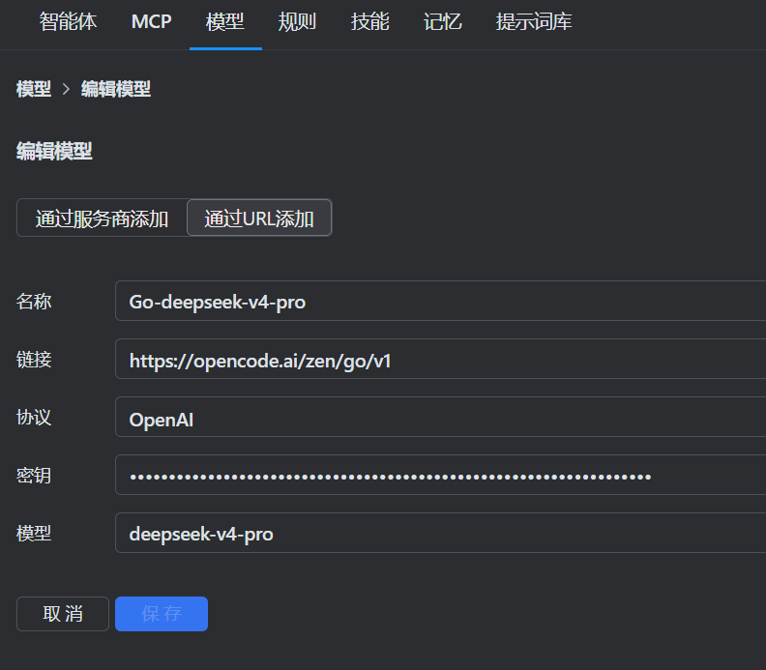Focus the 密钥 password field

(441, 475)
